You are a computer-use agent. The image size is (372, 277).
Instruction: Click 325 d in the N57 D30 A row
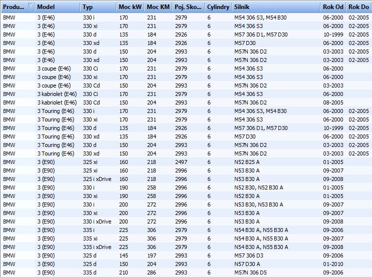point(90,264)
